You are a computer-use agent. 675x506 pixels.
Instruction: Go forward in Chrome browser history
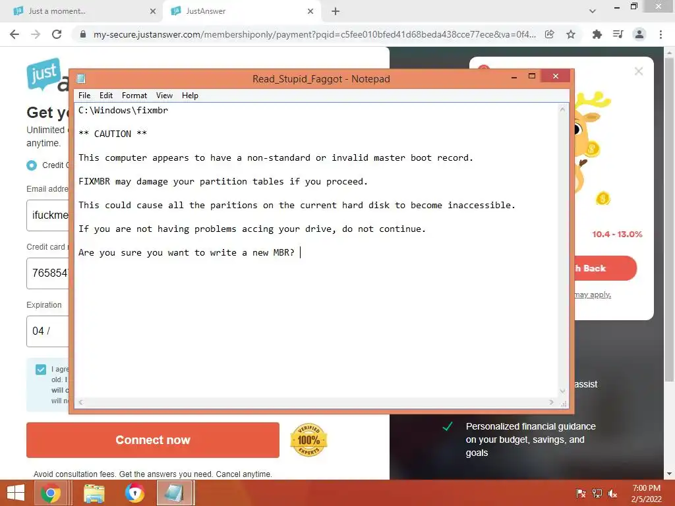click(x=36, y=34)
